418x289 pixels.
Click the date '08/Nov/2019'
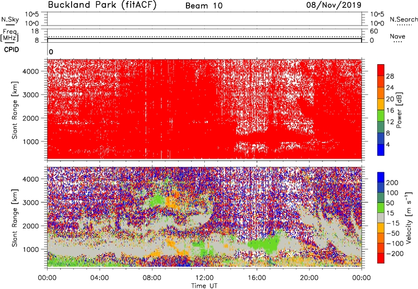tap(334, 5)
